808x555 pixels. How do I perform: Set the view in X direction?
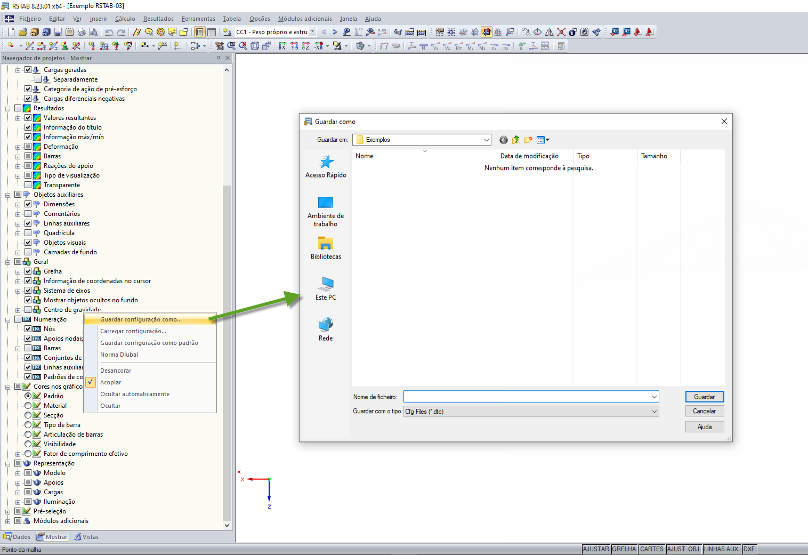(x=282, y=46)
